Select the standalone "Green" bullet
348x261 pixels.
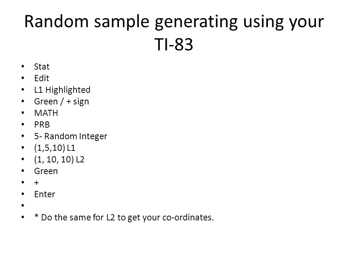pos(46,171)
